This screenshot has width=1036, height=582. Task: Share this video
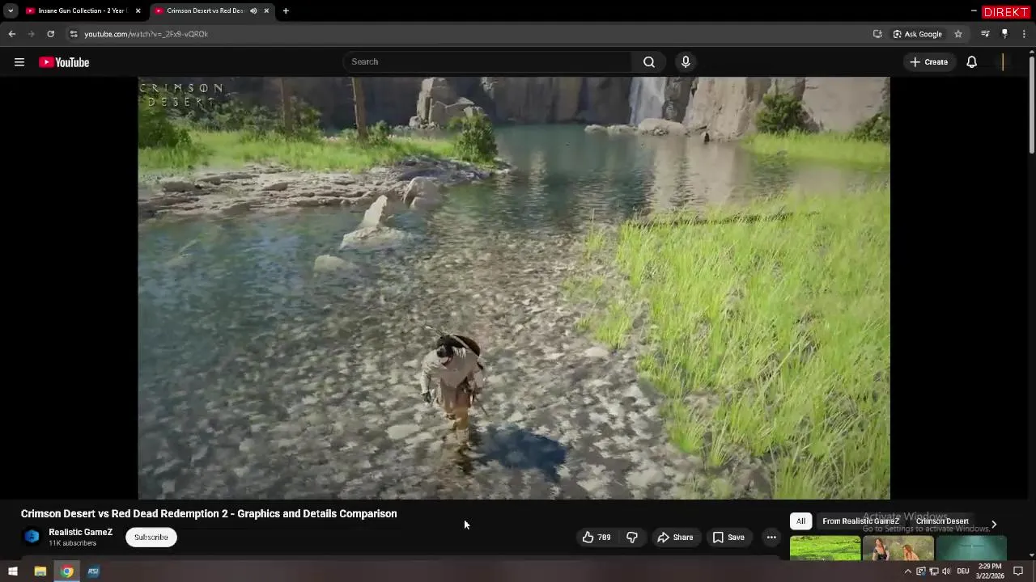[x=675, y=537]
